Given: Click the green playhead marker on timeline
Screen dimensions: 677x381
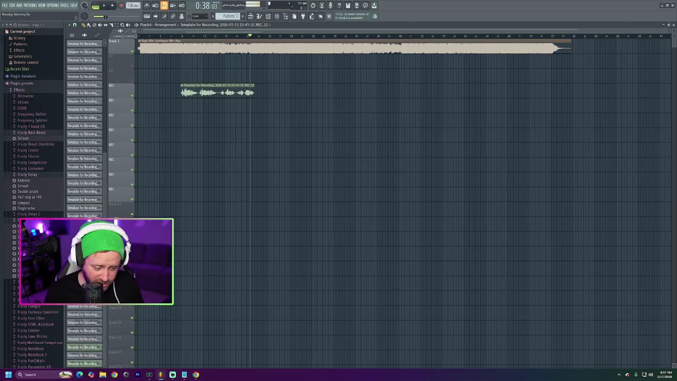Looking at the screenshot, I should tap(250, 36).
